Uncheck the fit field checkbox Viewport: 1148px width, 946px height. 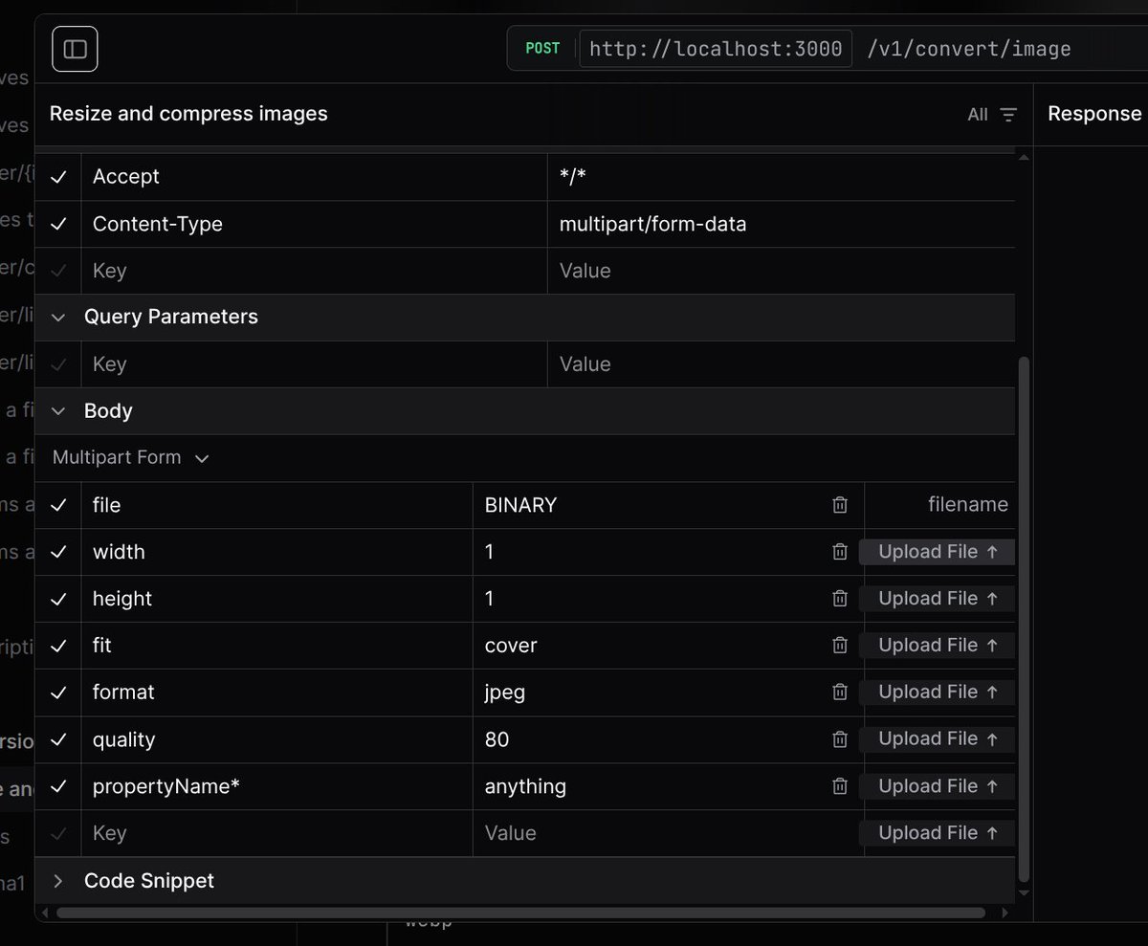(58, 646)
